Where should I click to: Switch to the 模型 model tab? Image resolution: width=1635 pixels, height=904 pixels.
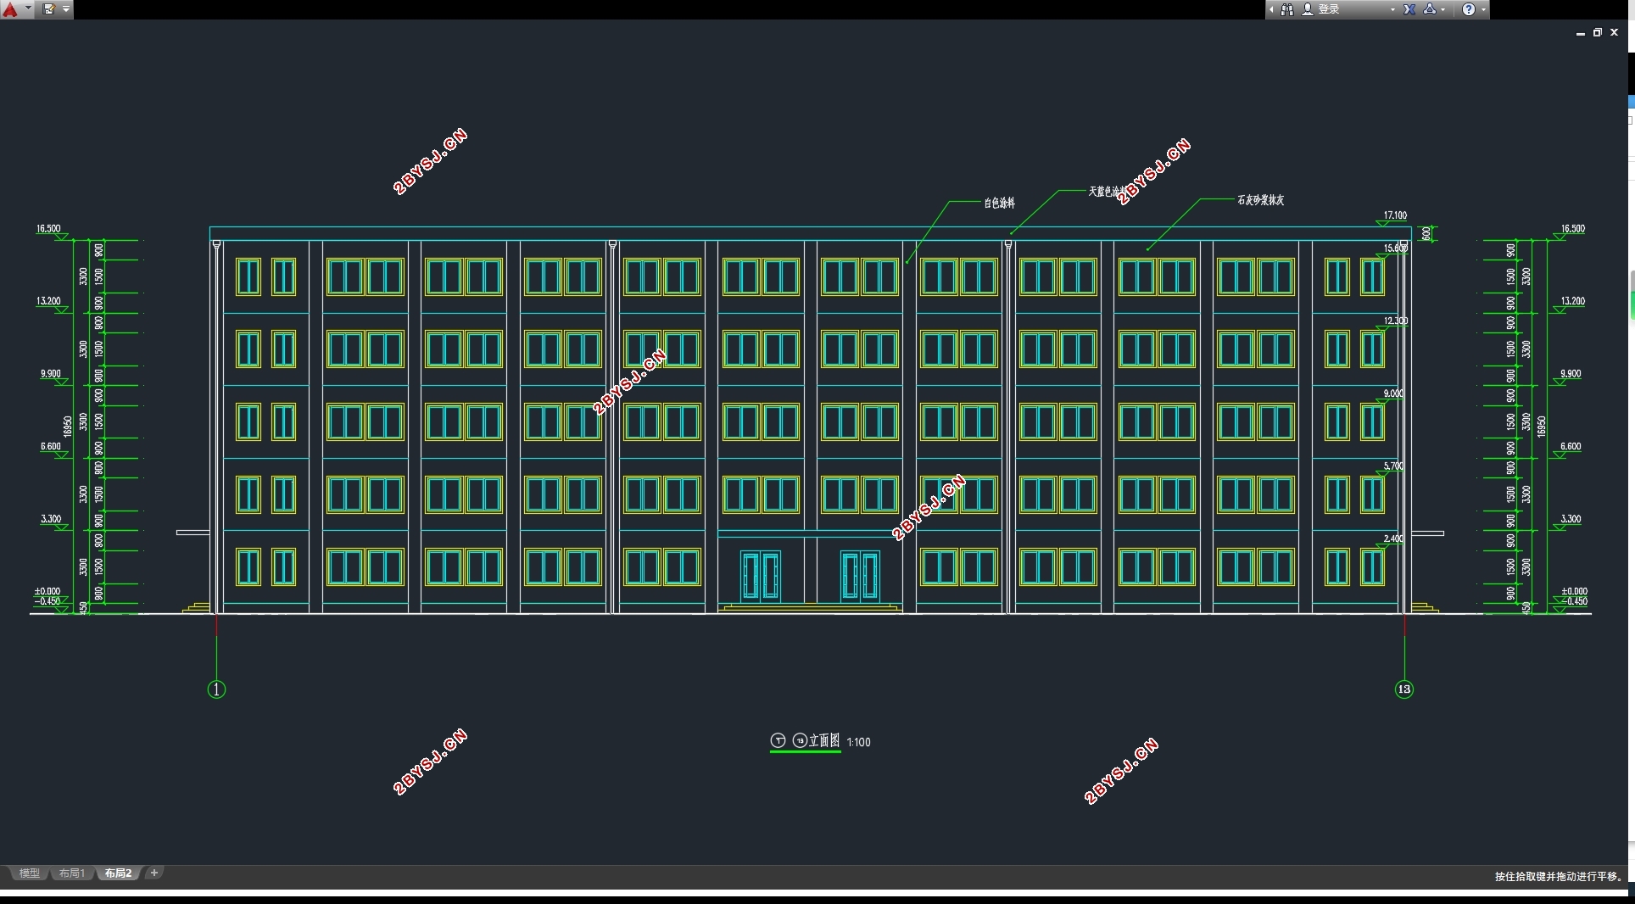[x=29, y=873]
